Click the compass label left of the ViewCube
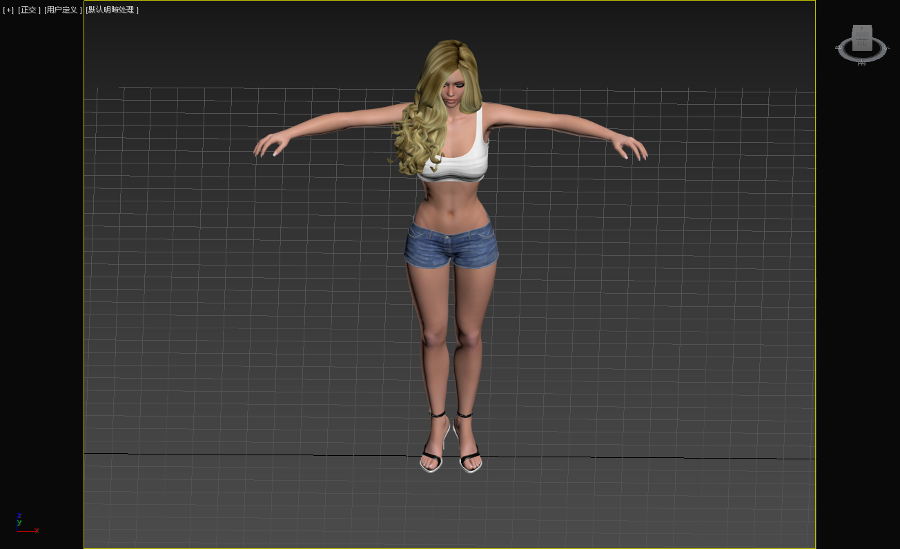Image resolution: width=900 pixels, height=549 pixels. tap(837, 48)
